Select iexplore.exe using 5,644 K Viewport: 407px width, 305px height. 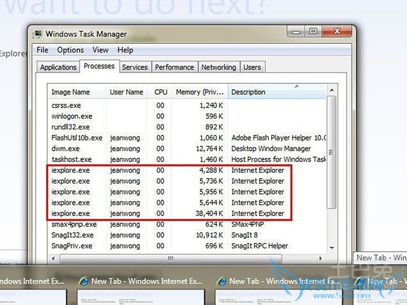(187, 203)
